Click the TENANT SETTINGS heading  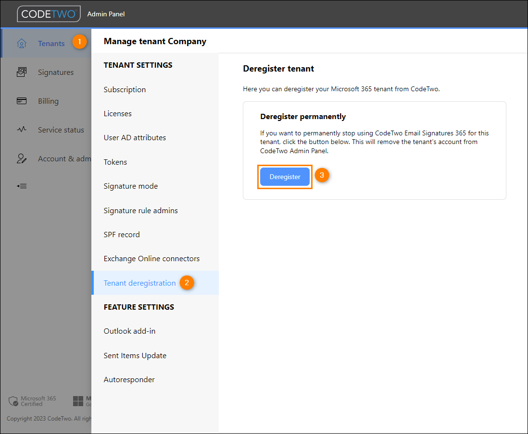point(138,65)
